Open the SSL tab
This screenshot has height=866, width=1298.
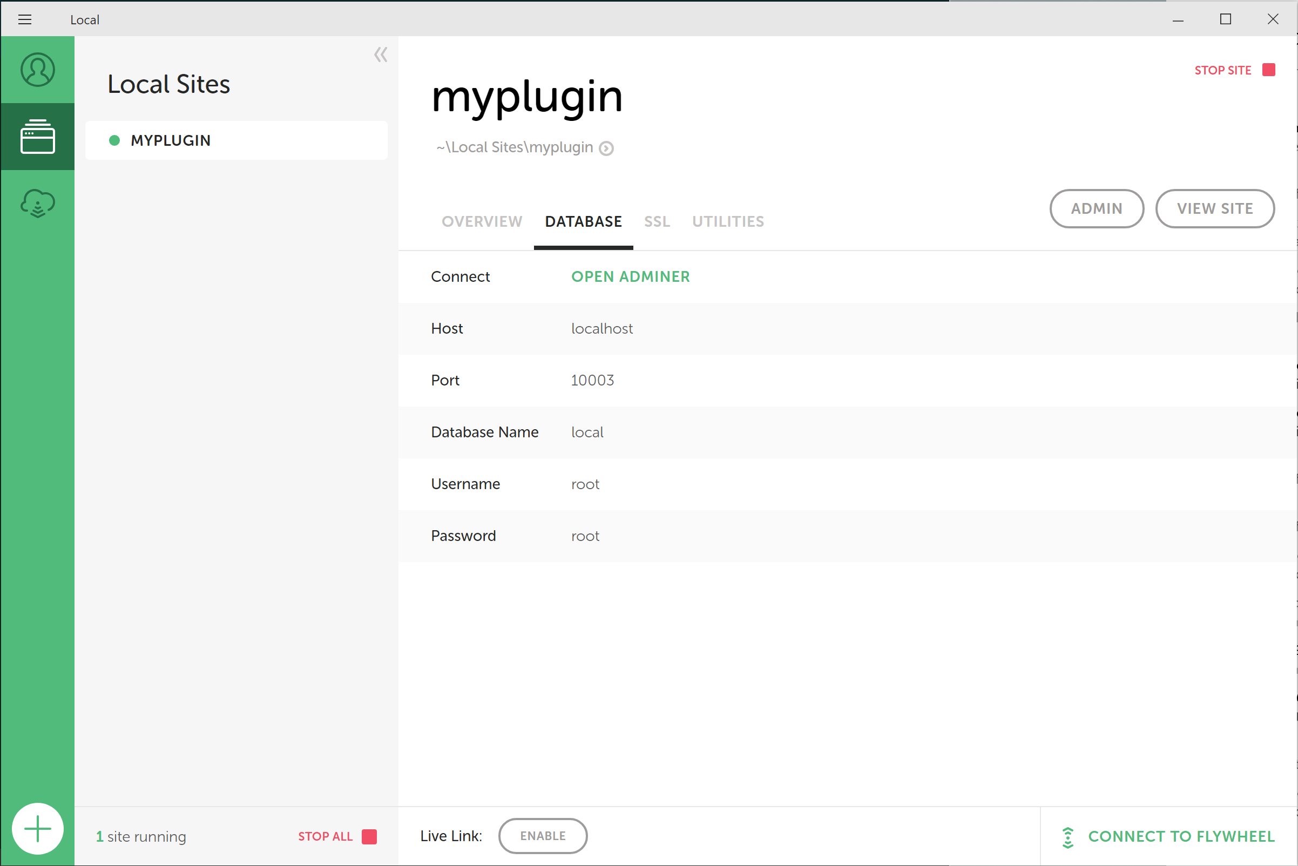[657, 221]
